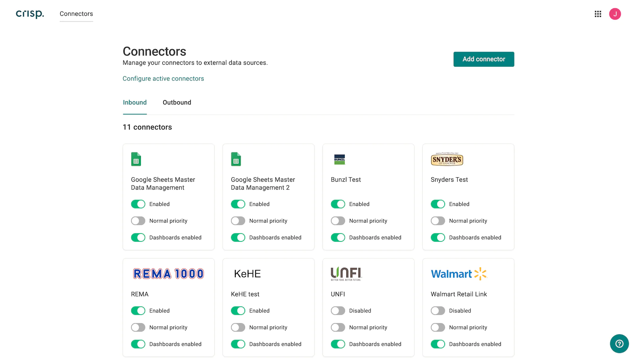Click the Crisp logo
Screen dimensions: 637x358
tap(30, 14)
